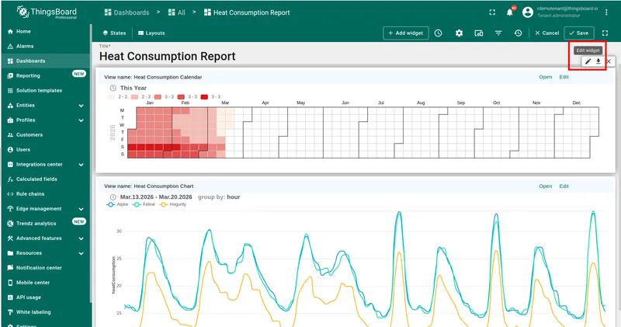Go to All breadcrumb

pos(177,12)
